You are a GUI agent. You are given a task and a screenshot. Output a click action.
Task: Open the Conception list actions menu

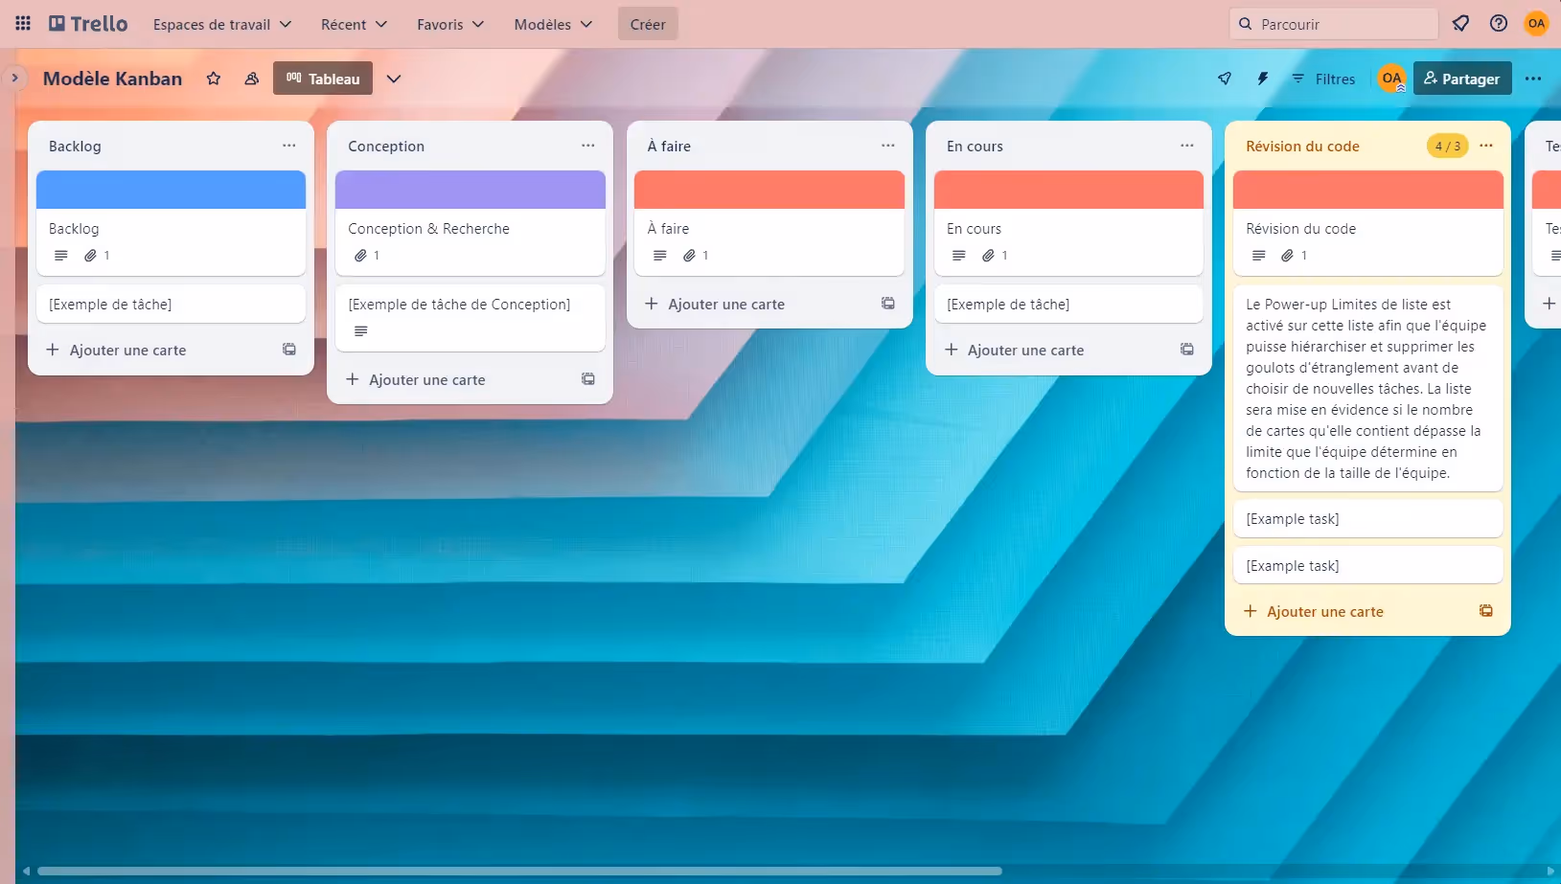coord(587,145)
